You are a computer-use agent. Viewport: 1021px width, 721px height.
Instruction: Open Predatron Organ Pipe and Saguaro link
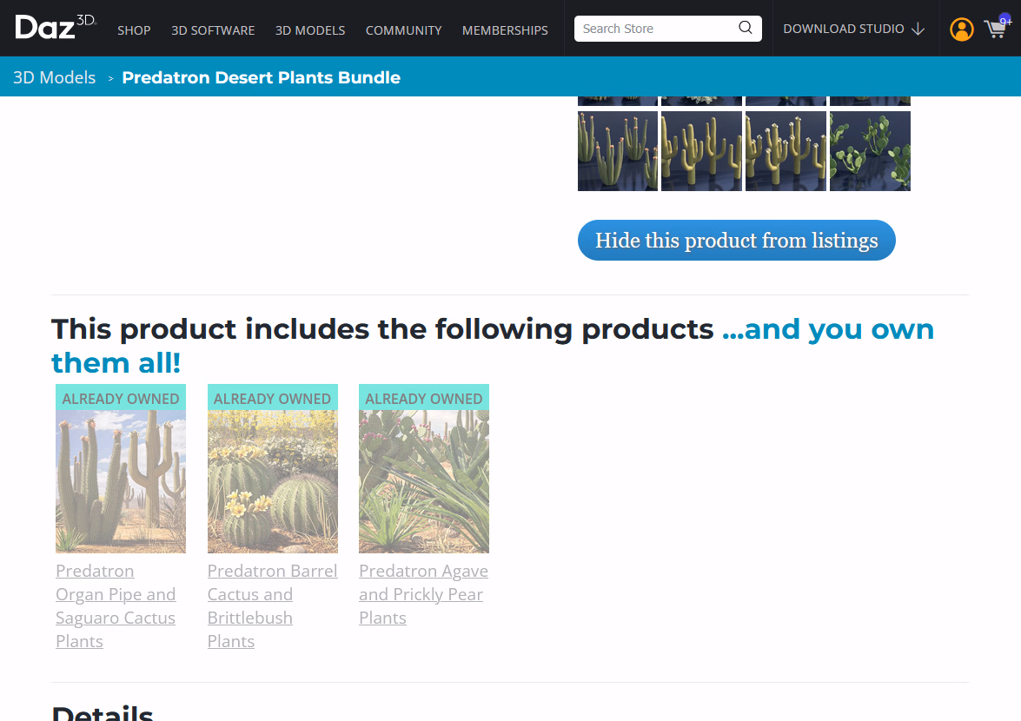(x=116, y=605)
